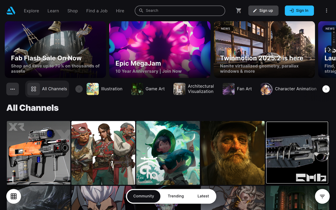Open Twinmotion 2025.2 news banner
Viewport: 336px width, 210px height.
coord(264,50)
